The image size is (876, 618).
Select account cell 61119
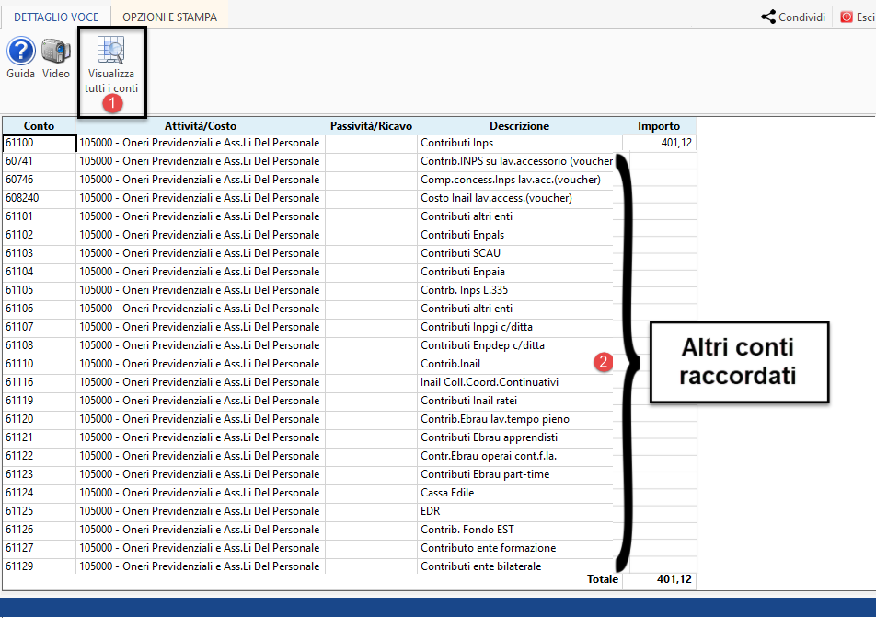click(x=39, y=401)
